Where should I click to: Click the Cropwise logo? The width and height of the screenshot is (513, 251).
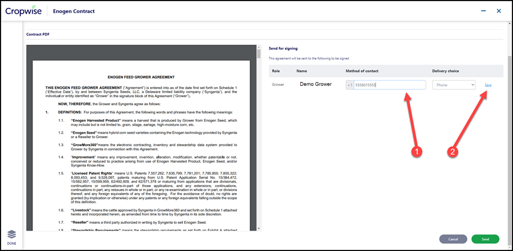23,11
